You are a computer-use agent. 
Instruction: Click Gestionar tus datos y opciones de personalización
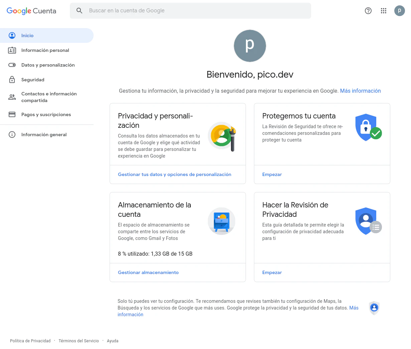174,174
